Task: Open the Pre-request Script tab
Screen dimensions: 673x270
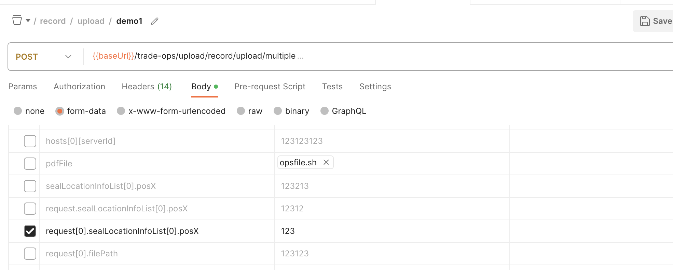Action: [270, 87]
